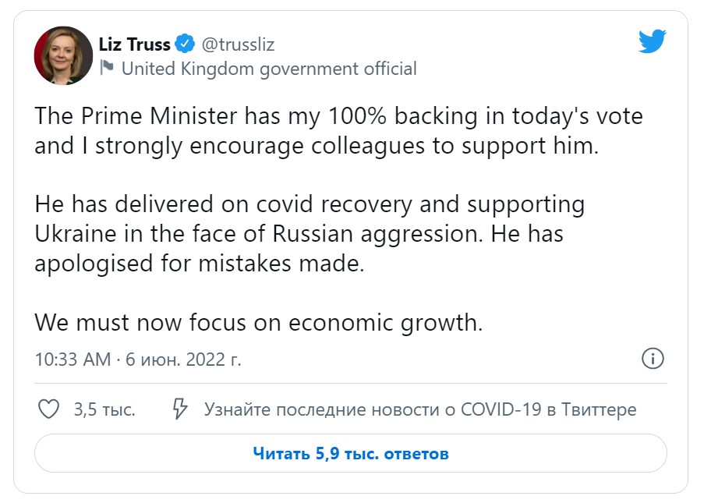This screenshot has height=503, width=704.
Task: Open the COVID-19 latest news link
Action: 420,409
